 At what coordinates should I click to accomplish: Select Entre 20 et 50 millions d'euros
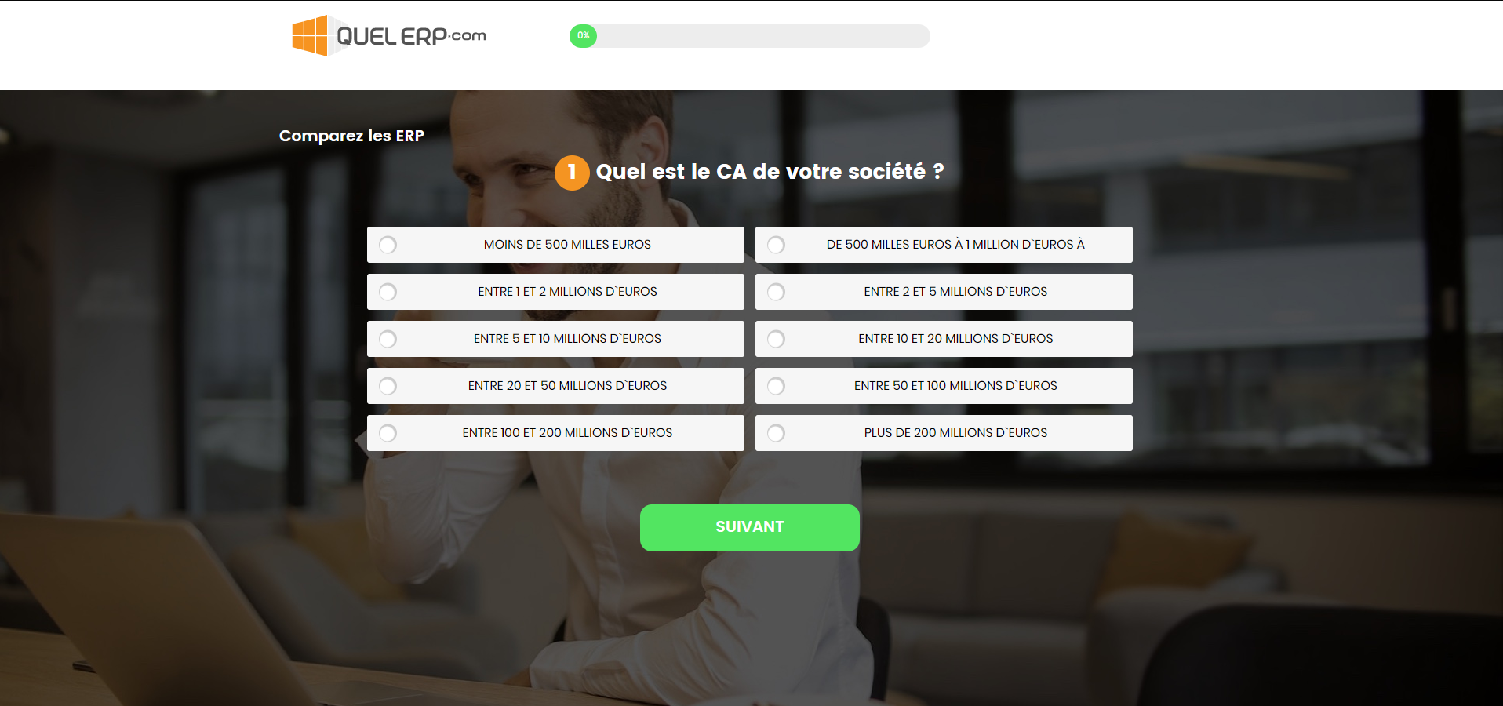click(x=555, y=386)
